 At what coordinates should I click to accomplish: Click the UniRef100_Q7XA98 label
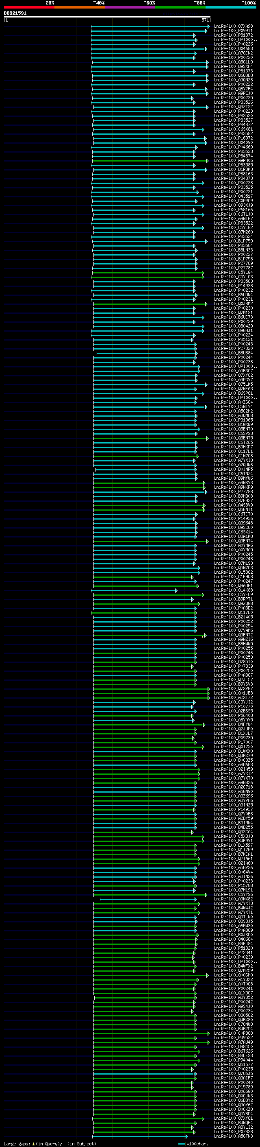(233, 26)
